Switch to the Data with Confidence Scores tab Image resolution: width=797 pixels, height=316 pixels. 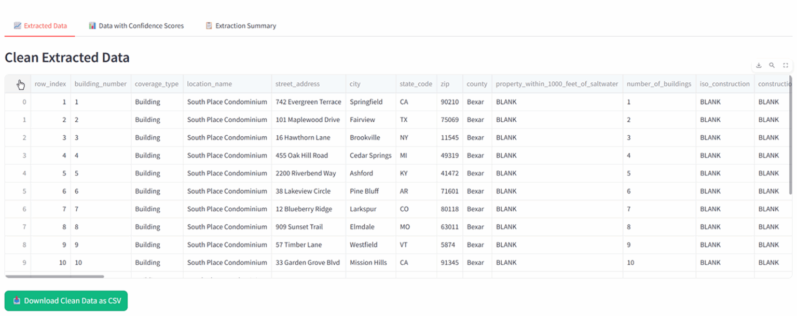tap(136, 25)
